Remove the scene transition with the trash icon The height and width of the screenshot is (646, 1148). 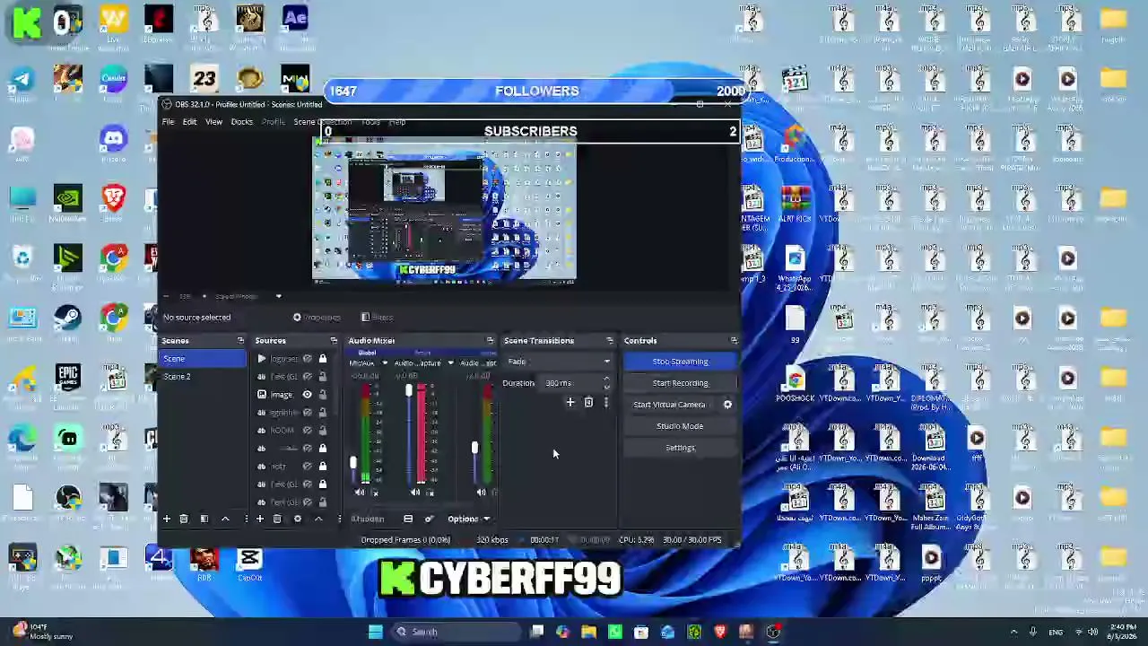(x=588, y=403)
